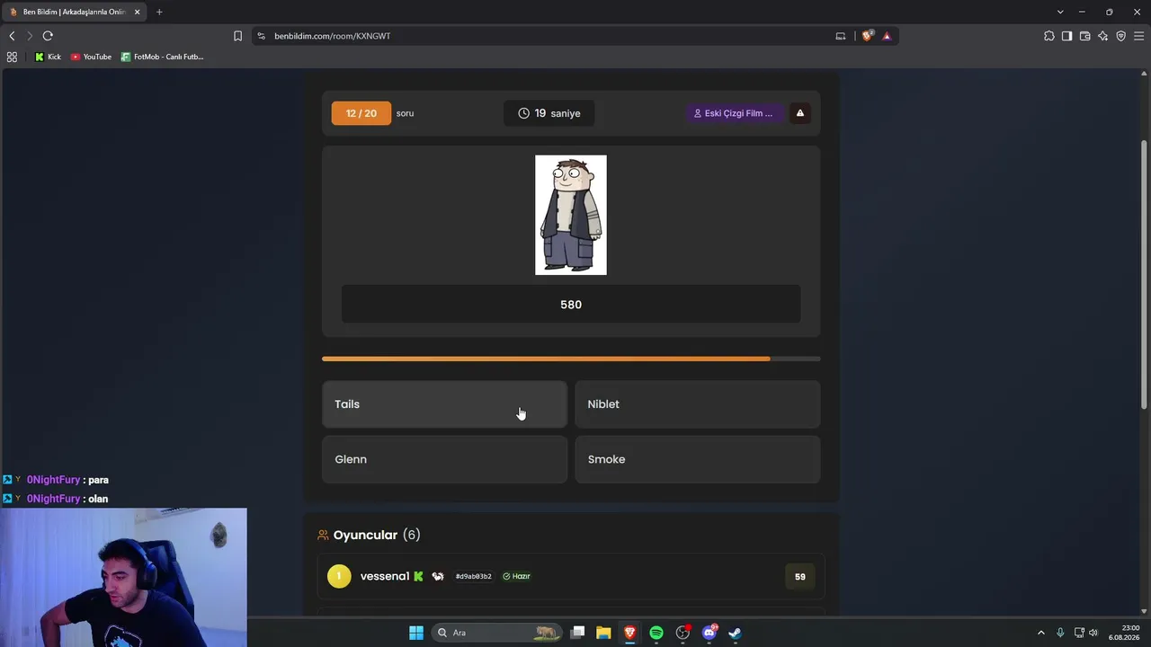Click the page vertical scrollbar
1151x647 pixels.
1145,275
